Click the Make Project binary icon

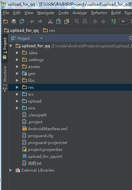tap(114, 21)
